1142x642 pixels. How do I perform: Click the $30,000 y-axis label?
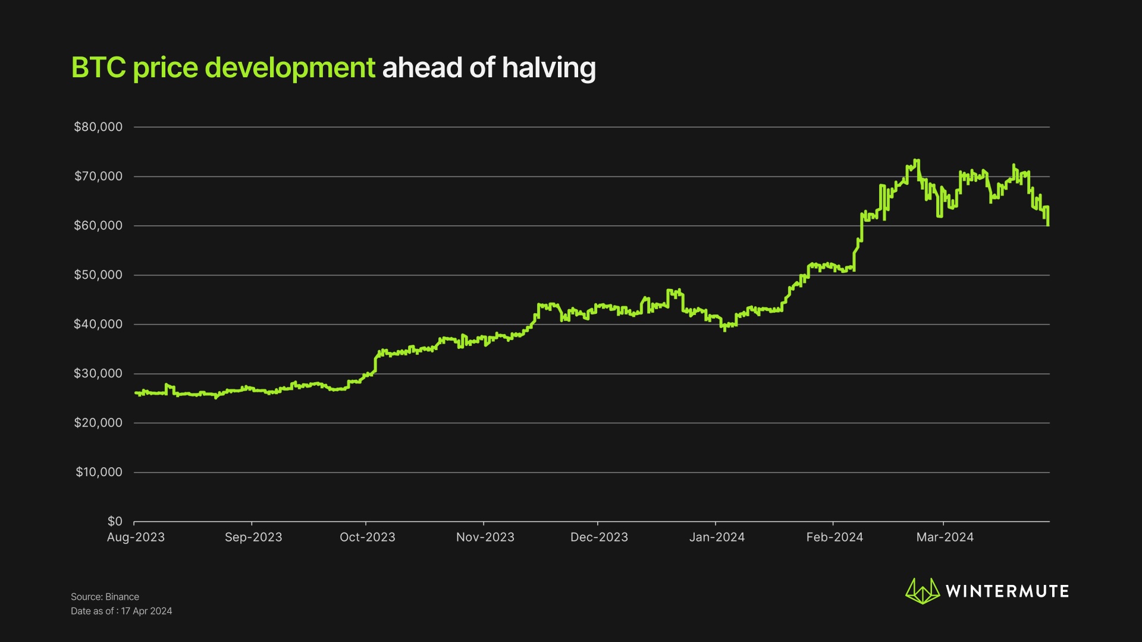pyautogui.click(x=98, y=373)
